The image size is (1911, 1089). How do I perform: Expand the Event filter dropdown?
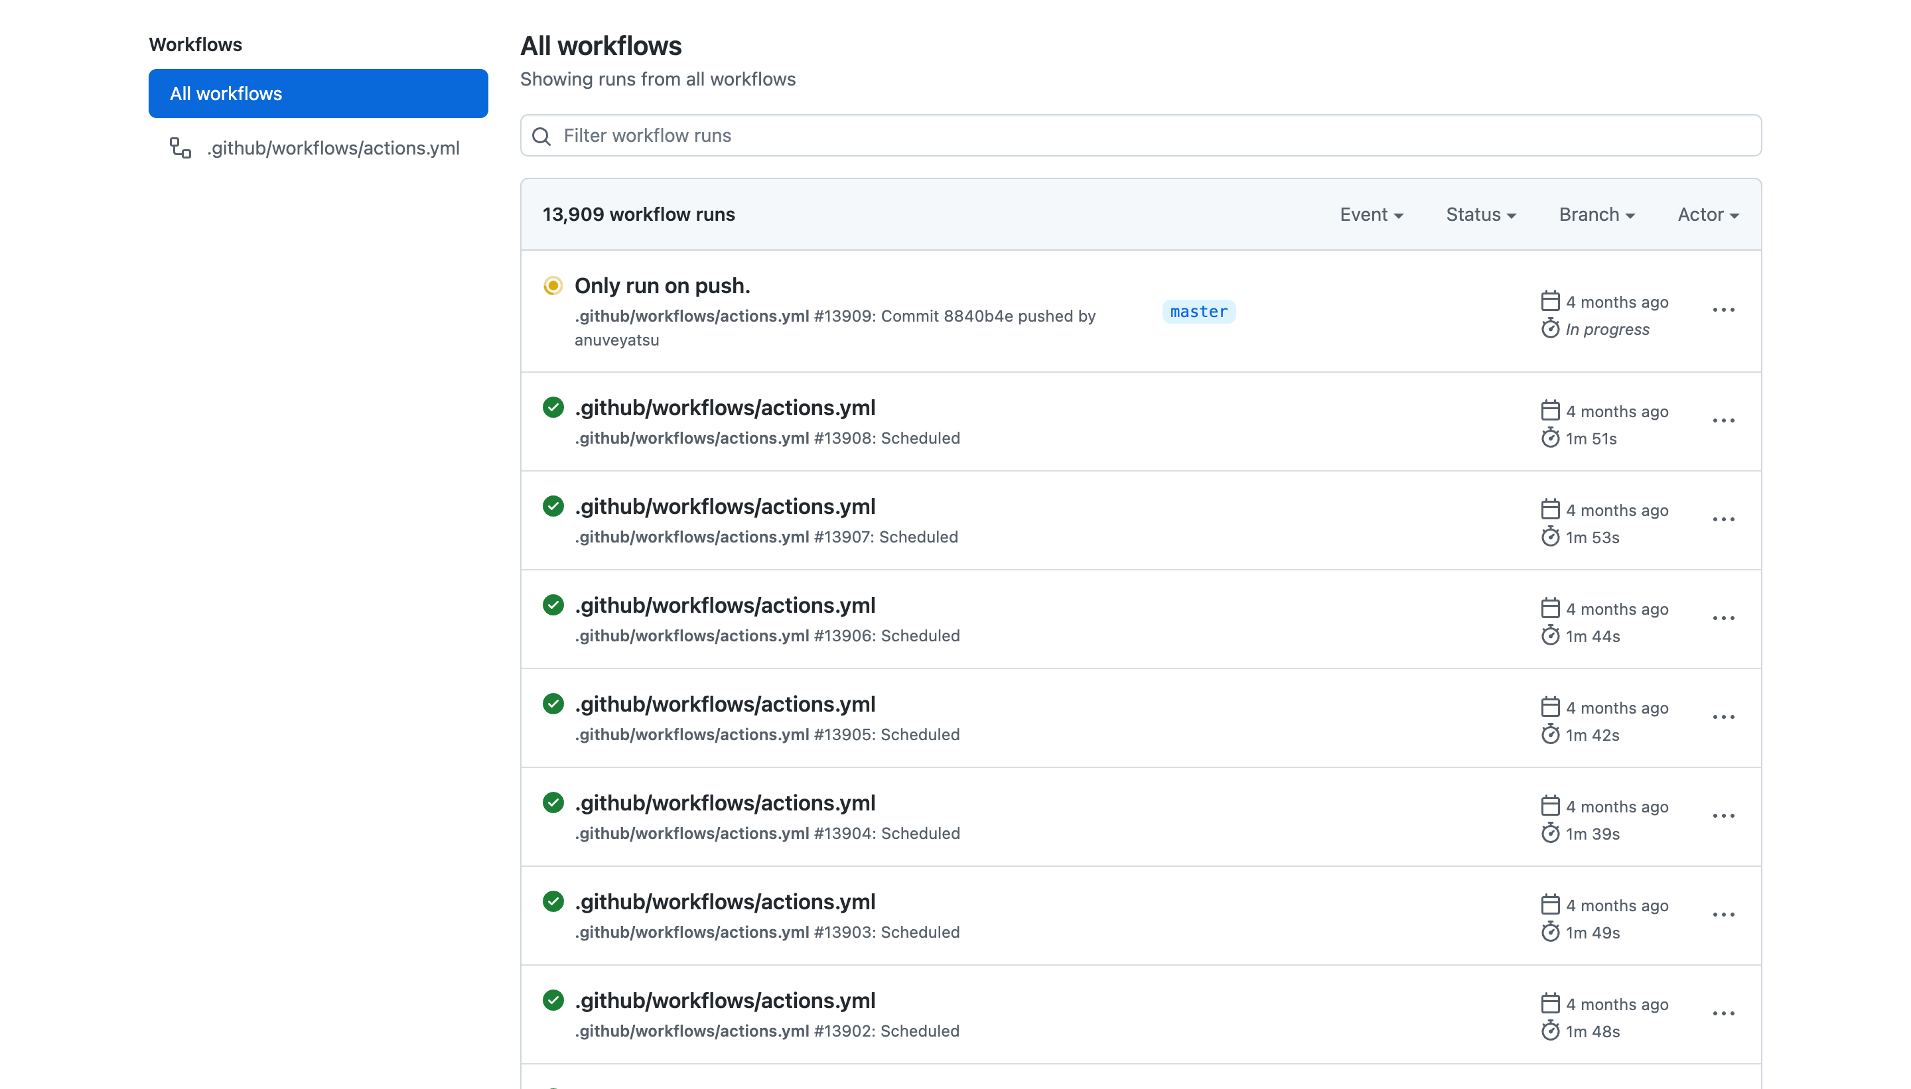tap(1372, 214)
